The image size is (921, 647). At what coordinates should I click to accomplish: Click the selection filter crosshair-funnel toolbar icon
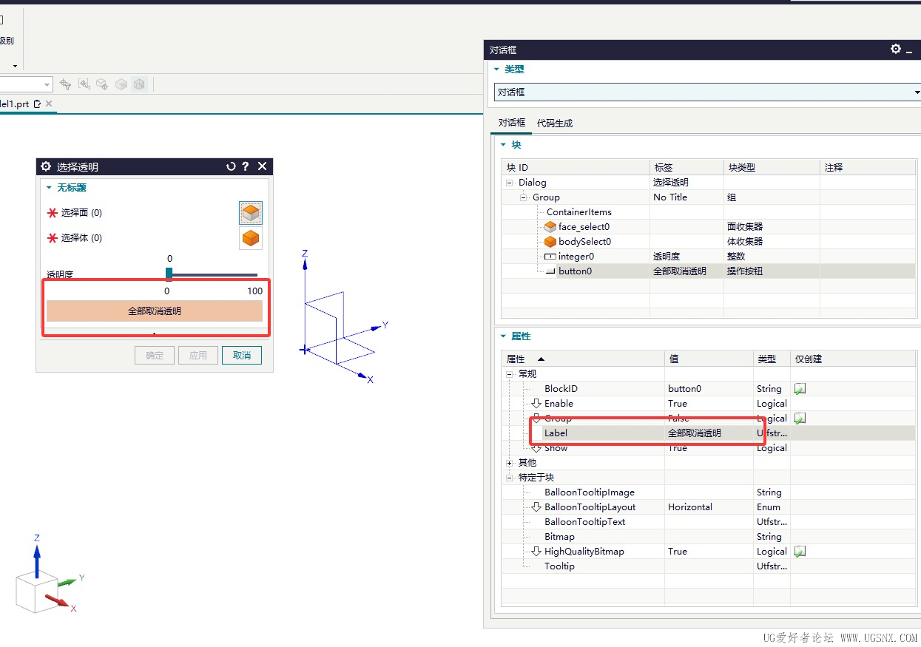point(65,84)
